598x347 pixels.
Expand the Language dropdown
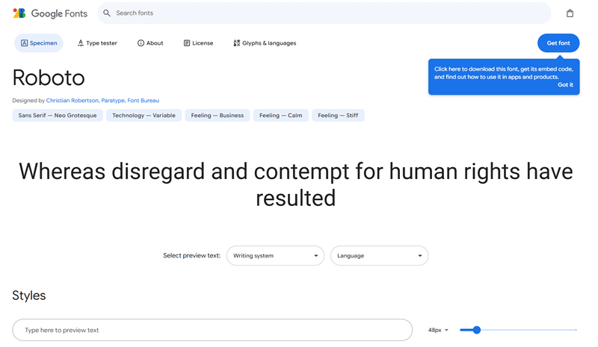point(380,255)
